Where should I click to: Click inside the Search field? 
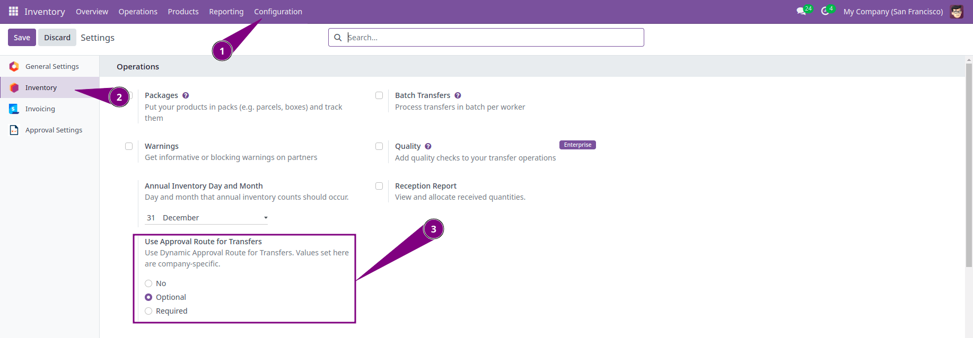[485, 37]
